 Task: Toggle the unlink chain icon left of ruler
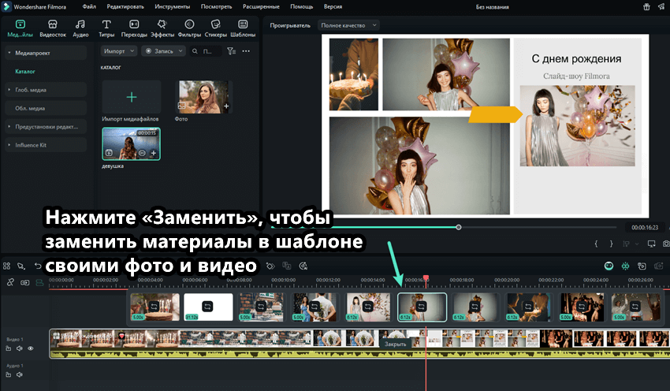pos(10,282)
